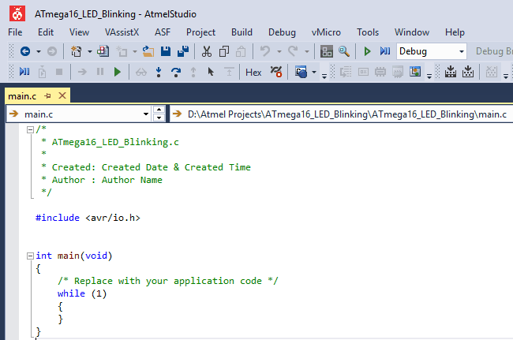Open the Edit menu
This screenshot has width=513, height=340.
coord(46,32)
